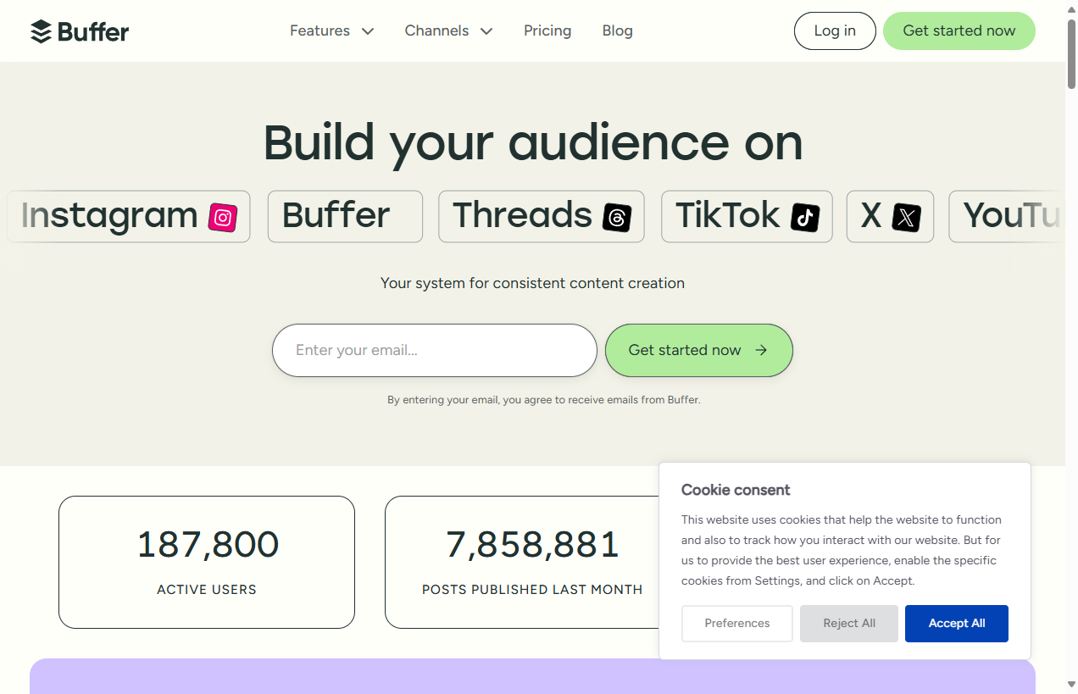Accept all cookies in the consent dialog

956,623
